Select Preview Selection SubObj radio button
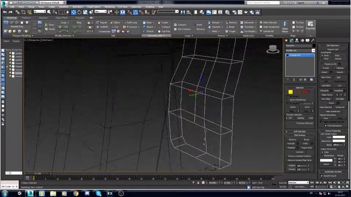 tap(296, 118)
